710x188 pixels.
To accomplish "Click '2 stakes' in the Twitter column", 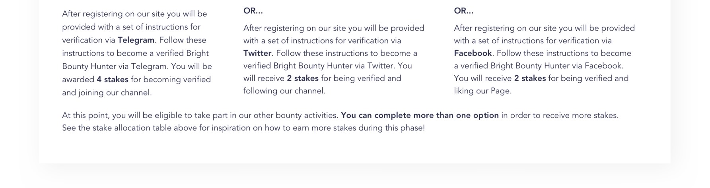I will (303, 78).
